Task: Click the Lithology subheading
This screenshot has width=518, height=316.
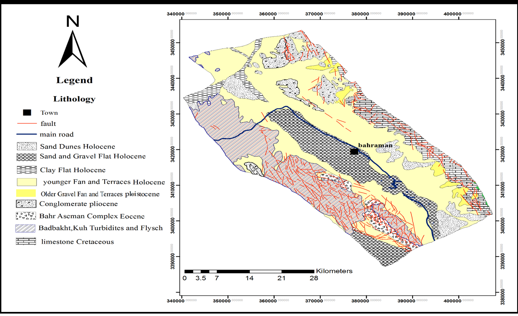Action: [x=74, y=99]
